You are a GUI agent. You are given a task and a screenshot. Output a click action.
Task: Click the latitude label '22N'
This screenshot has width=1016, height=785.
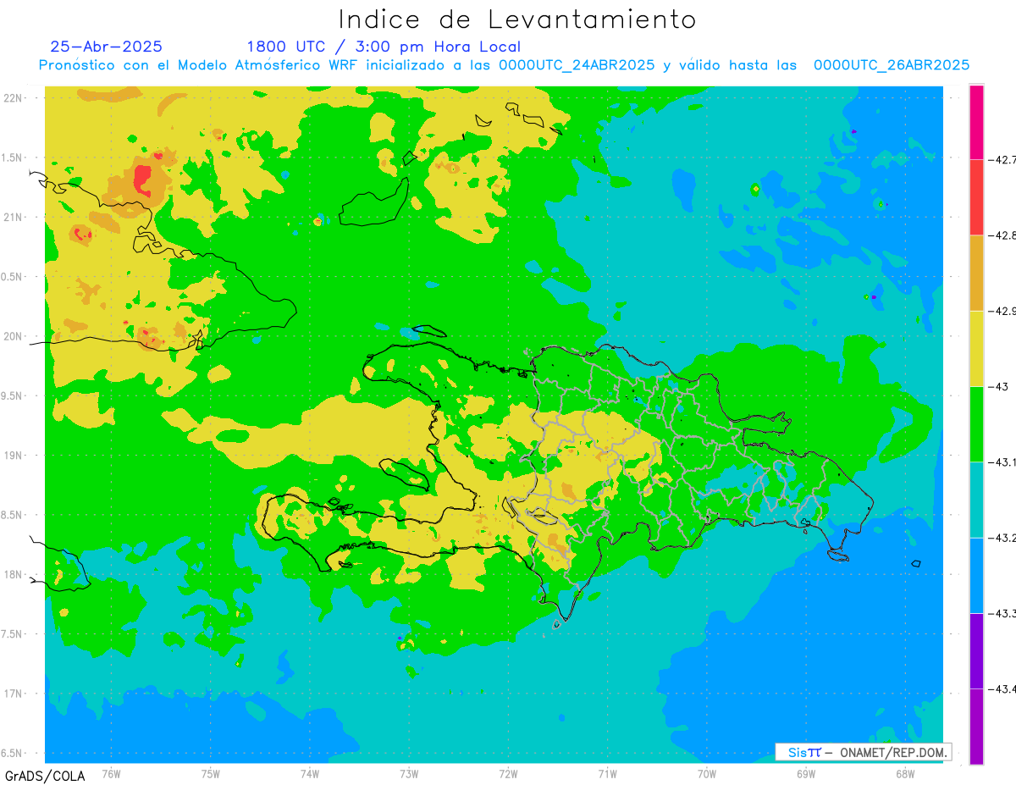point(14,98)
